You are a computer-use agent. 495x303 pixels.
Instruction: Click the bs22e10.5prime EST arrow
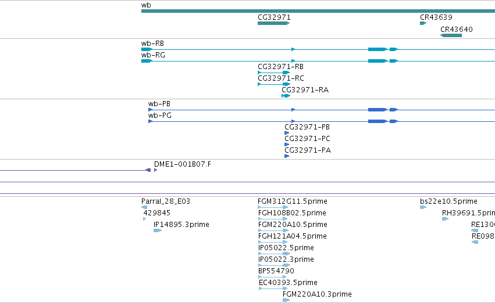423,207
